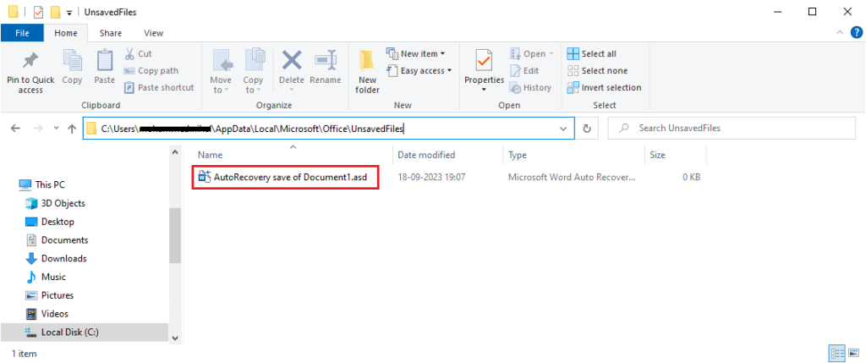Open Desktop in navigation pane
Image resolution: width=866 pixels, height=363 pixels.
pos(50,222)
